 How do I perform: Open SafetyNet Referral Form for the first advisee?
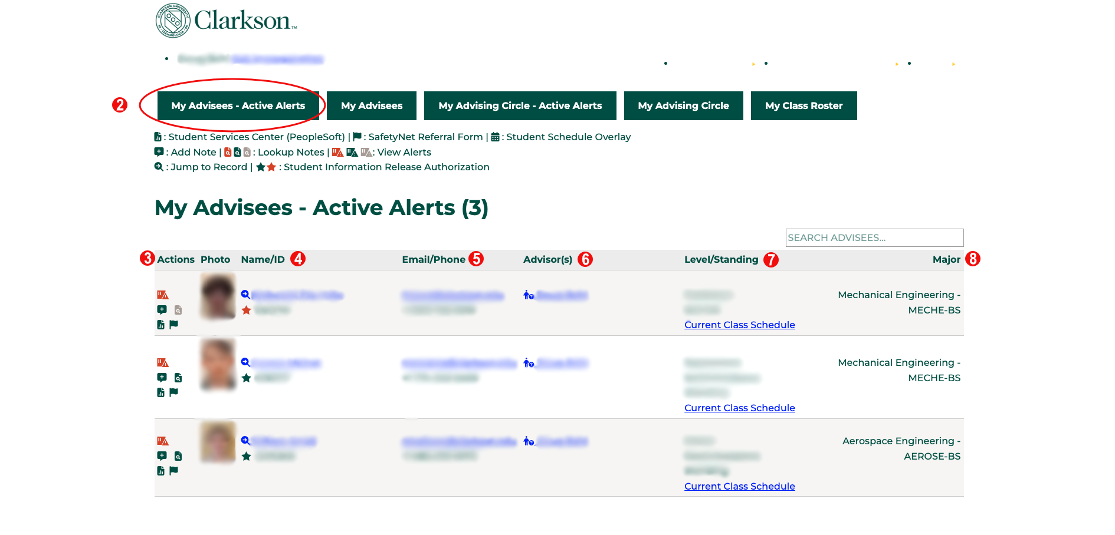pos(174,324)
